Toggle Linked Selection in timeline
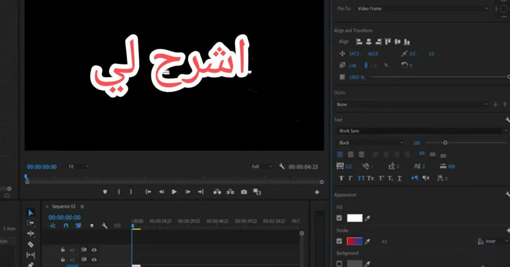 pyautogui.click(x=78, y=225)
